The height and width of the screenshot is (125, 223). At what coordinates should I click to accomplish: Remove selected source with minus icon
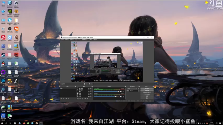click(x=80, y=99)
